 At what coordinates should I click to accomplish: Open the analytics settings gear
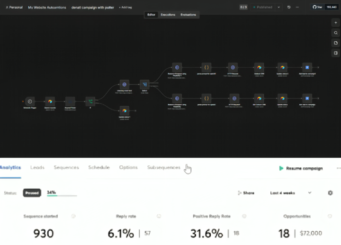pos(330,193)
